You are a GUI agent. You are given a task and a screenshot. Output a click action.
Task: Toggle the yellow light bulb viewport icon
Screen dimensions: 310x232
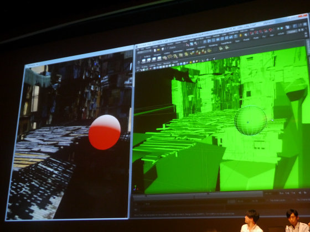pyautogui.click(x=190, y=62)
